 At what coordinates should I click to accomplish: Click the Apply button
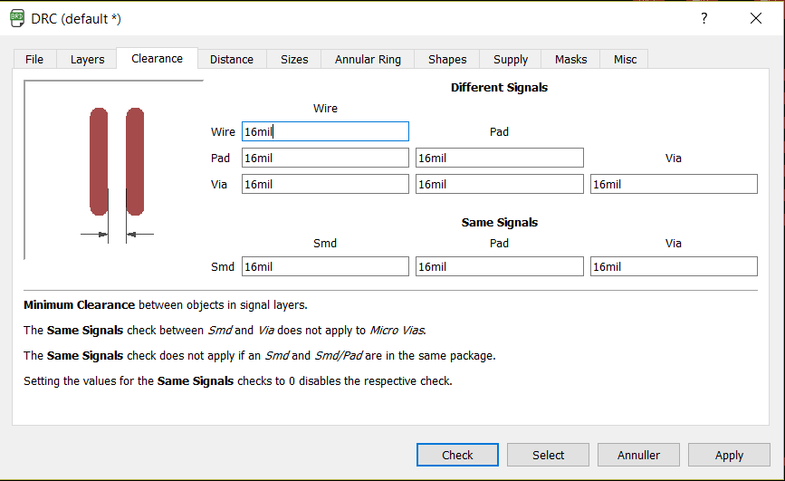click(729, 455)
